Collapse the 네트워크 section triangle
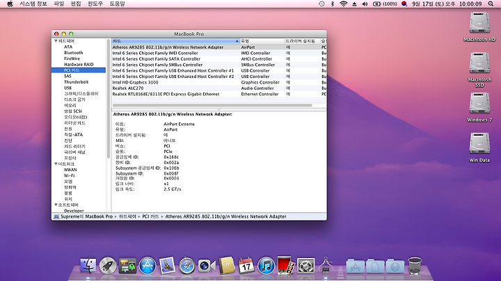The width and height of the screenshot is (501, 281). 56,164
